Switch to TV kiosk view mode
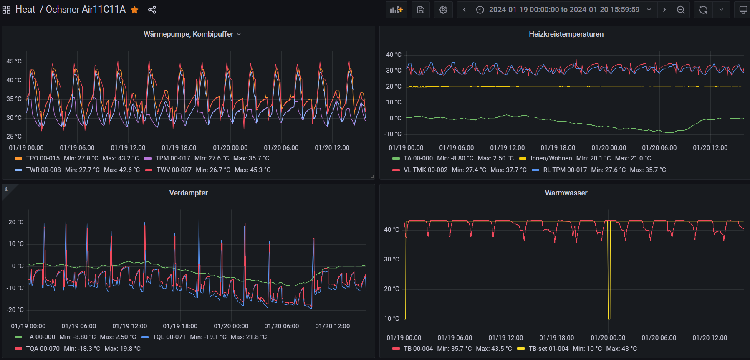This screenshot has height=360, width=750. [x=743, y=10]
